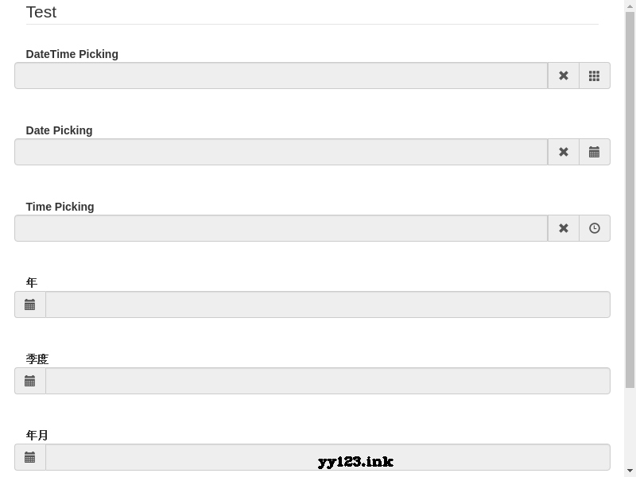Select the 年月 year-month input field
The image size is (636, 477).
tap(328, 457)
